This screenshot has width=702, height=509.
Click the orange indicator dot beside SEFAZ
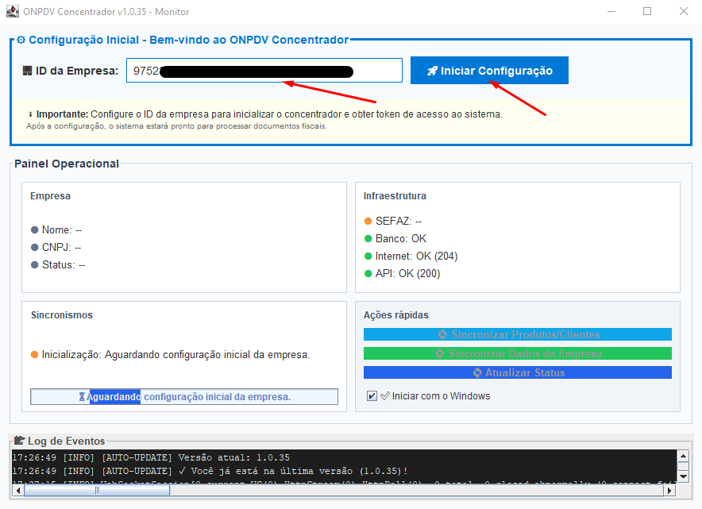tap(368, 221)
